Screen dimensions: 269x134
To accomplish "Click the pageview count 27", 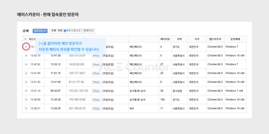I will point(162,64).
